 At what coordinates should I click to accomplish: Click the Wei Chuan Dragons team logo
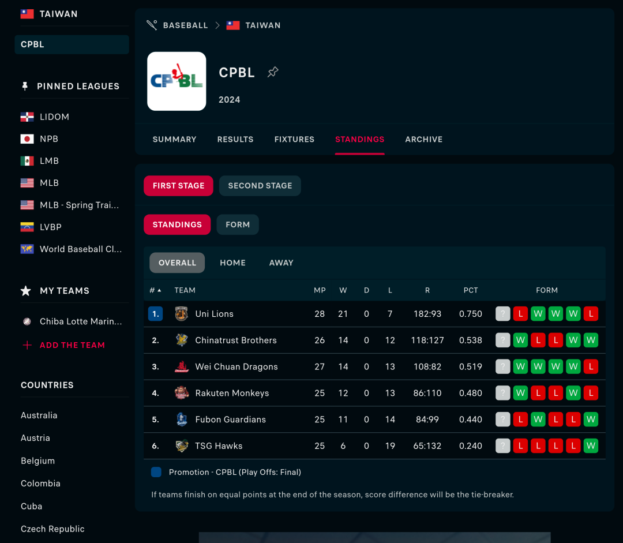coord(182,366)
